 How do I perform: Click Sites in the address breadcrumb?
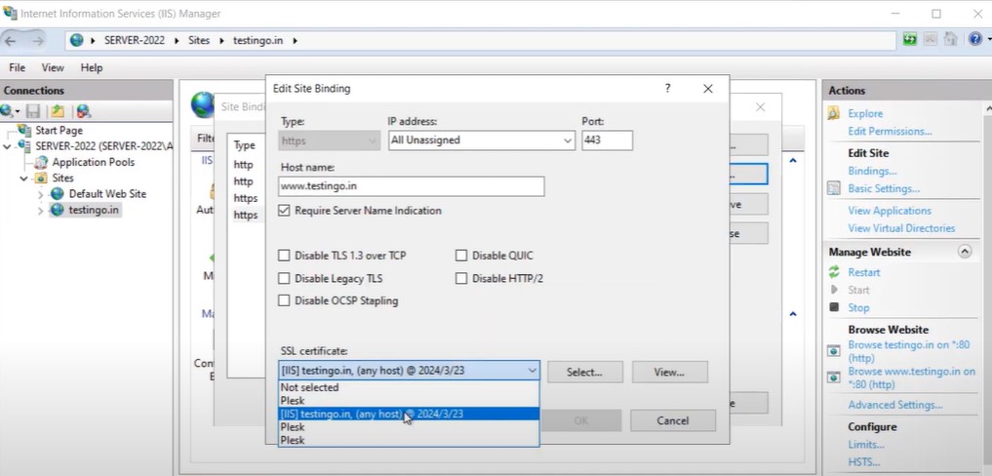coord(199,41)
